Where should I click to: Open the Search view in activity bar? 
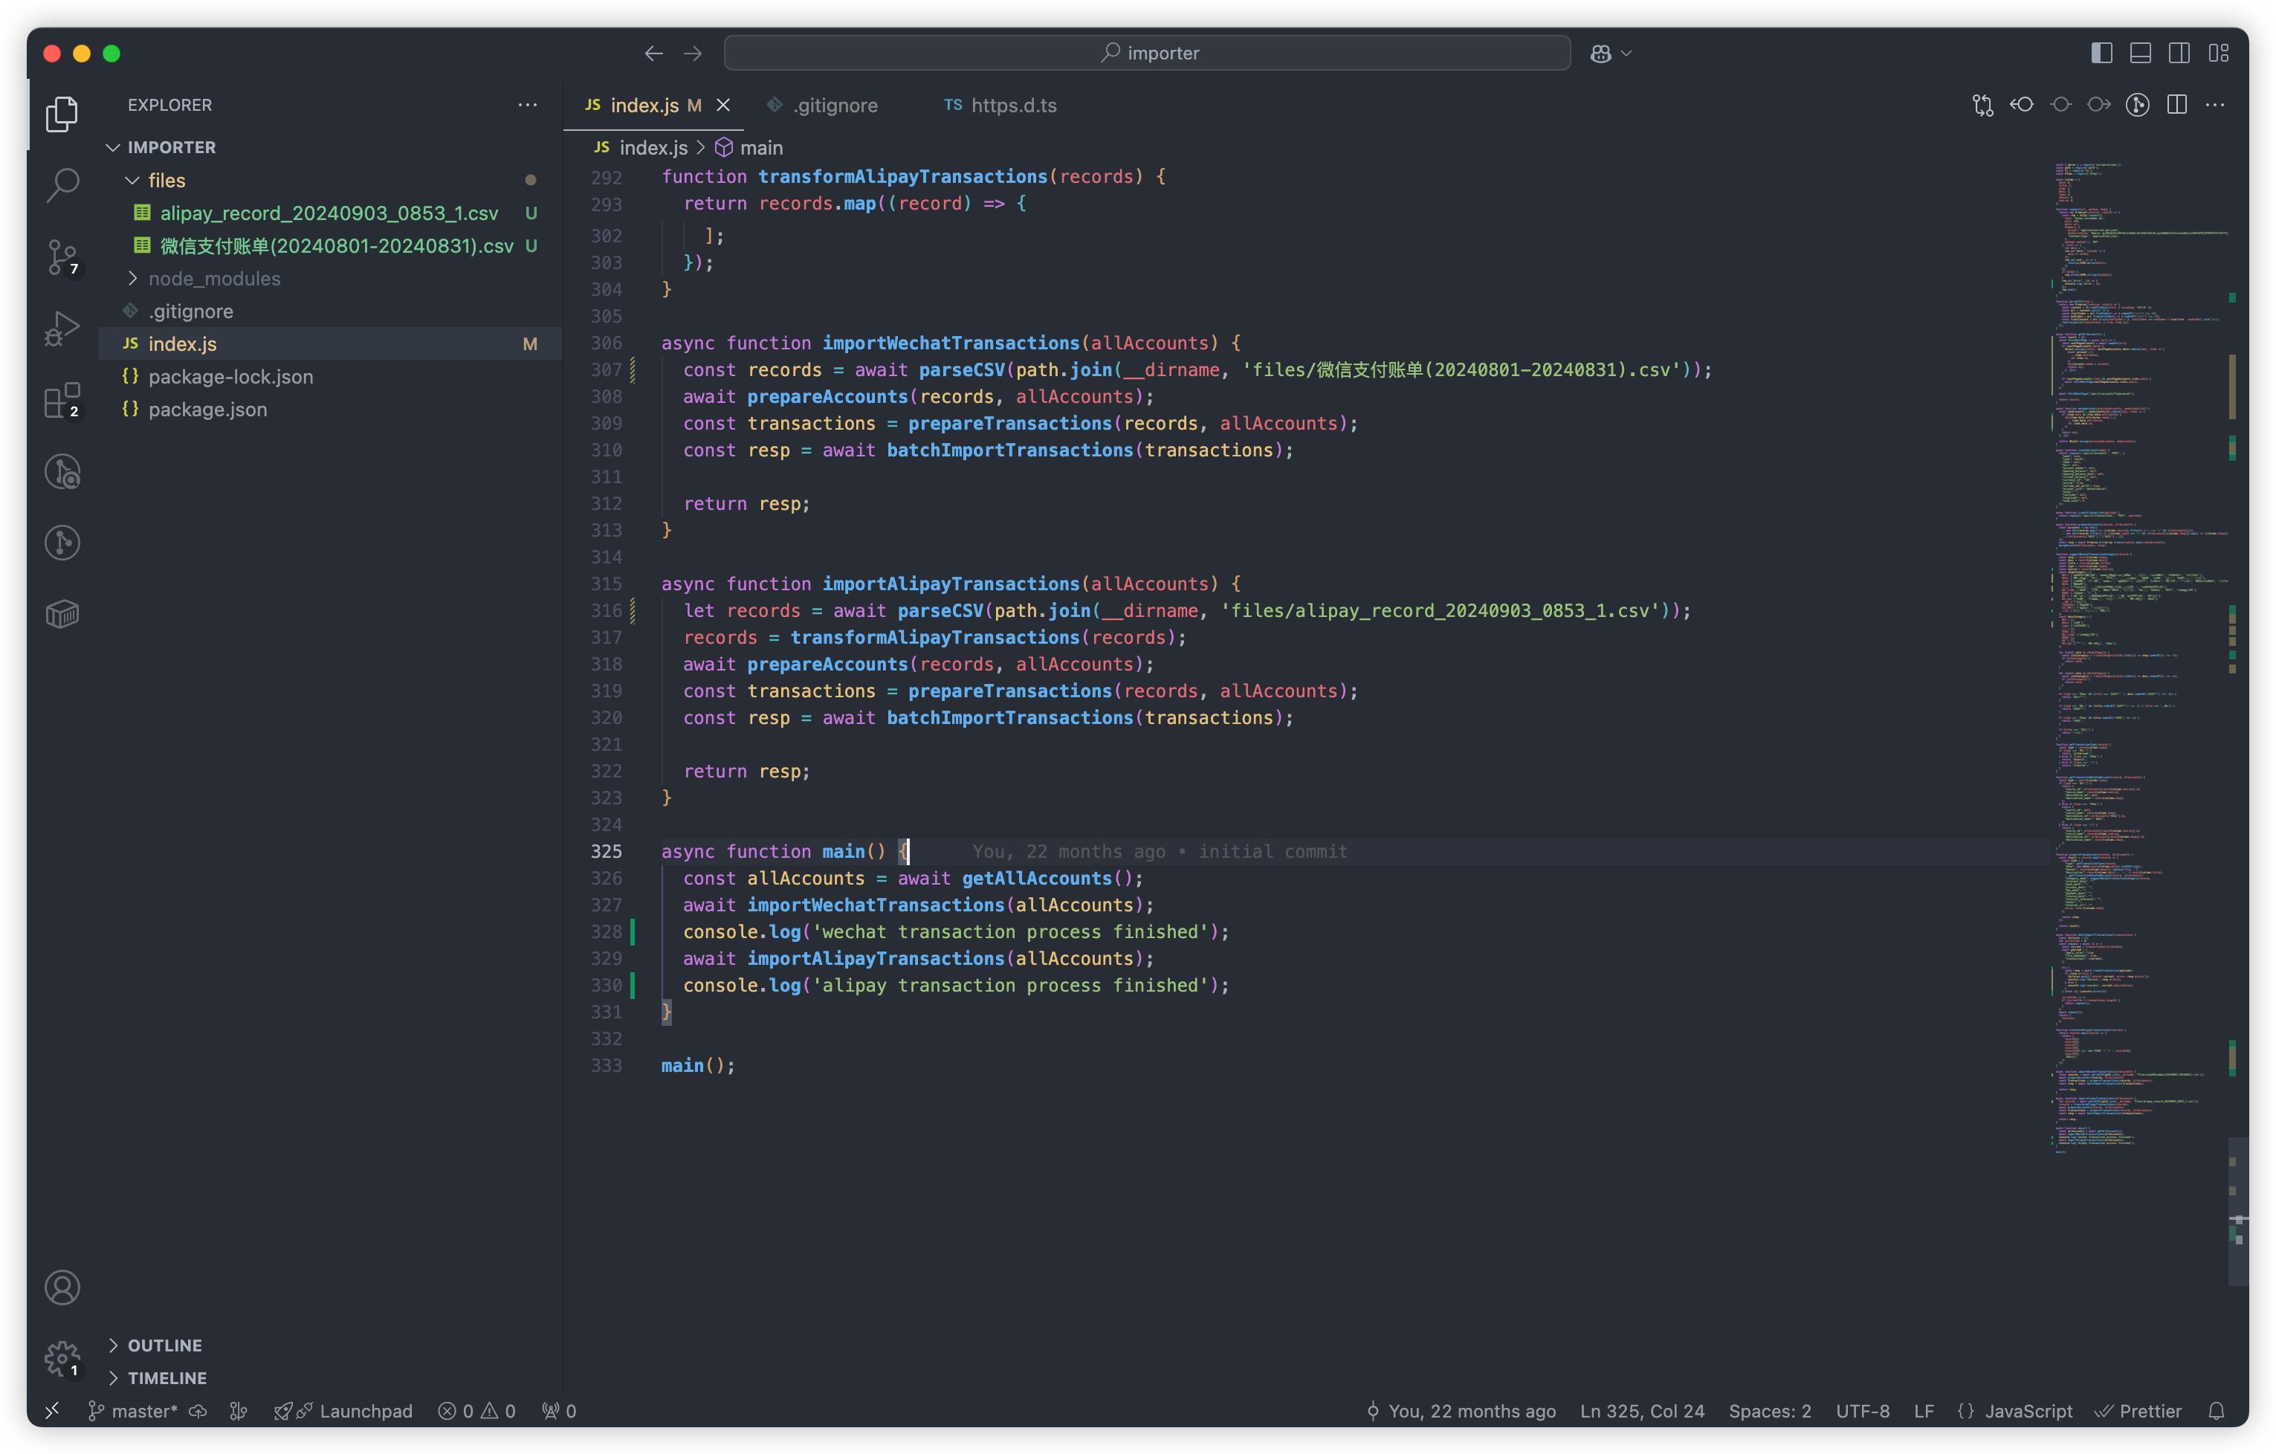tap(62, 184)
